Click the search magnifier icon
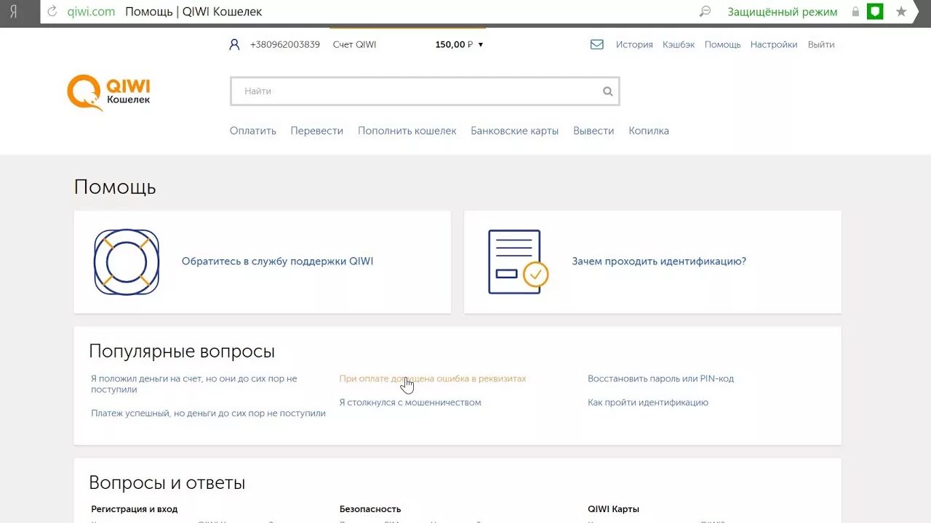The height and width of the screenshot is (523, 931). (x=607, y=92)
